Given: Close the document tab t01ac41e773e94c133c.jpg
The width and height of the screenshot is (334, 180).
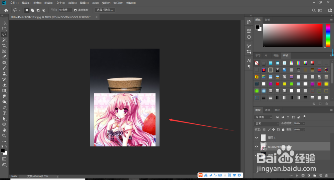Looking at the screenshot, I should click(97, 17).
